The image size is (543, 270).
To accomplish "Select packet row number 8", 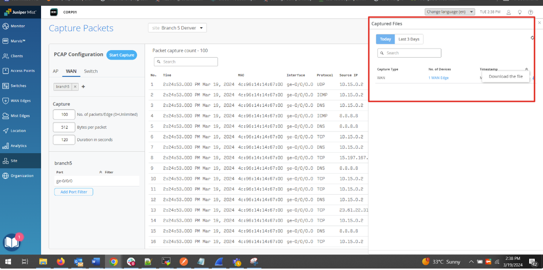I will pos(258,157).
